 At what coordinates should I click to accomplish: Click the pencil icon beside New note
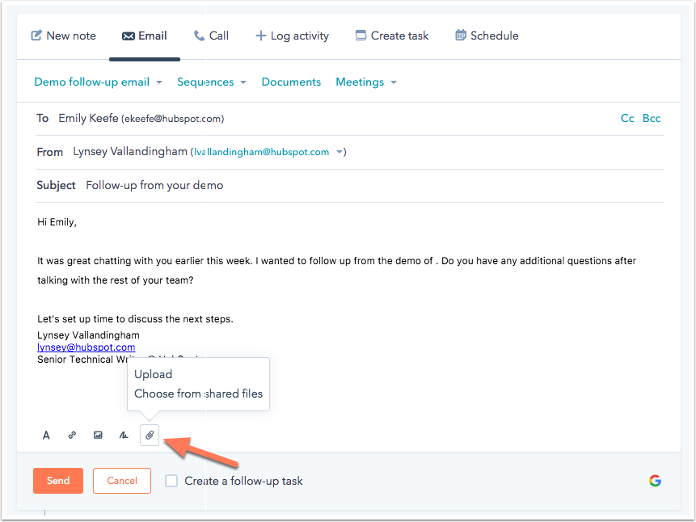tap(36, 36)
